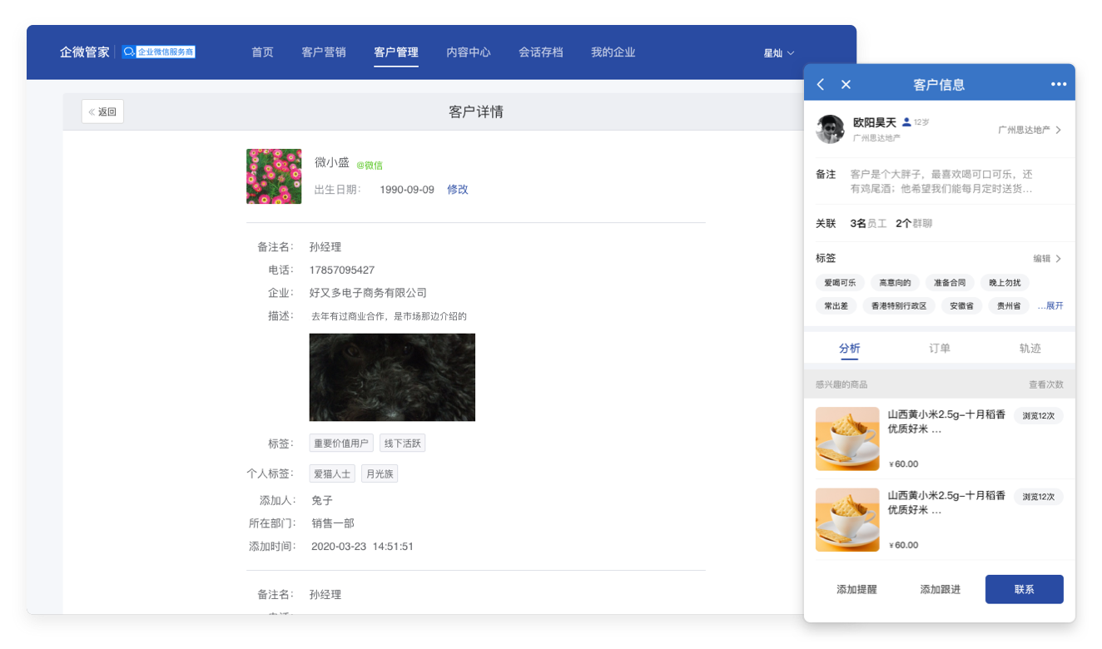Go to the 首页 nav item
The width and height of the screenshot is (1102, 649).
[x=262, y=52]
